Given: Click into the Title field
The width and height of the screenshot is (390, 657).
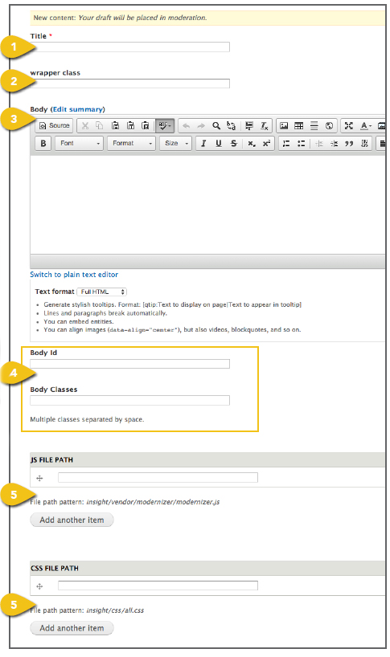Looking at the screenshot, I should pyautogui.click(x=130, y=47).
